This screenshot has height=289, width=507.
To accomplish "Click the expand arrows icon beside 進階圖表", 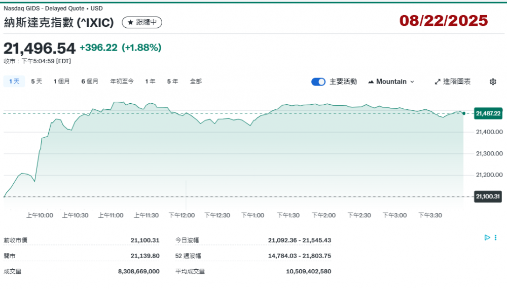I will pos(438,81).
